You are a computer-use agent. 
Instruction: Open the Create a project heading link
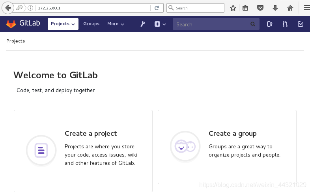(x=91, y=134)
